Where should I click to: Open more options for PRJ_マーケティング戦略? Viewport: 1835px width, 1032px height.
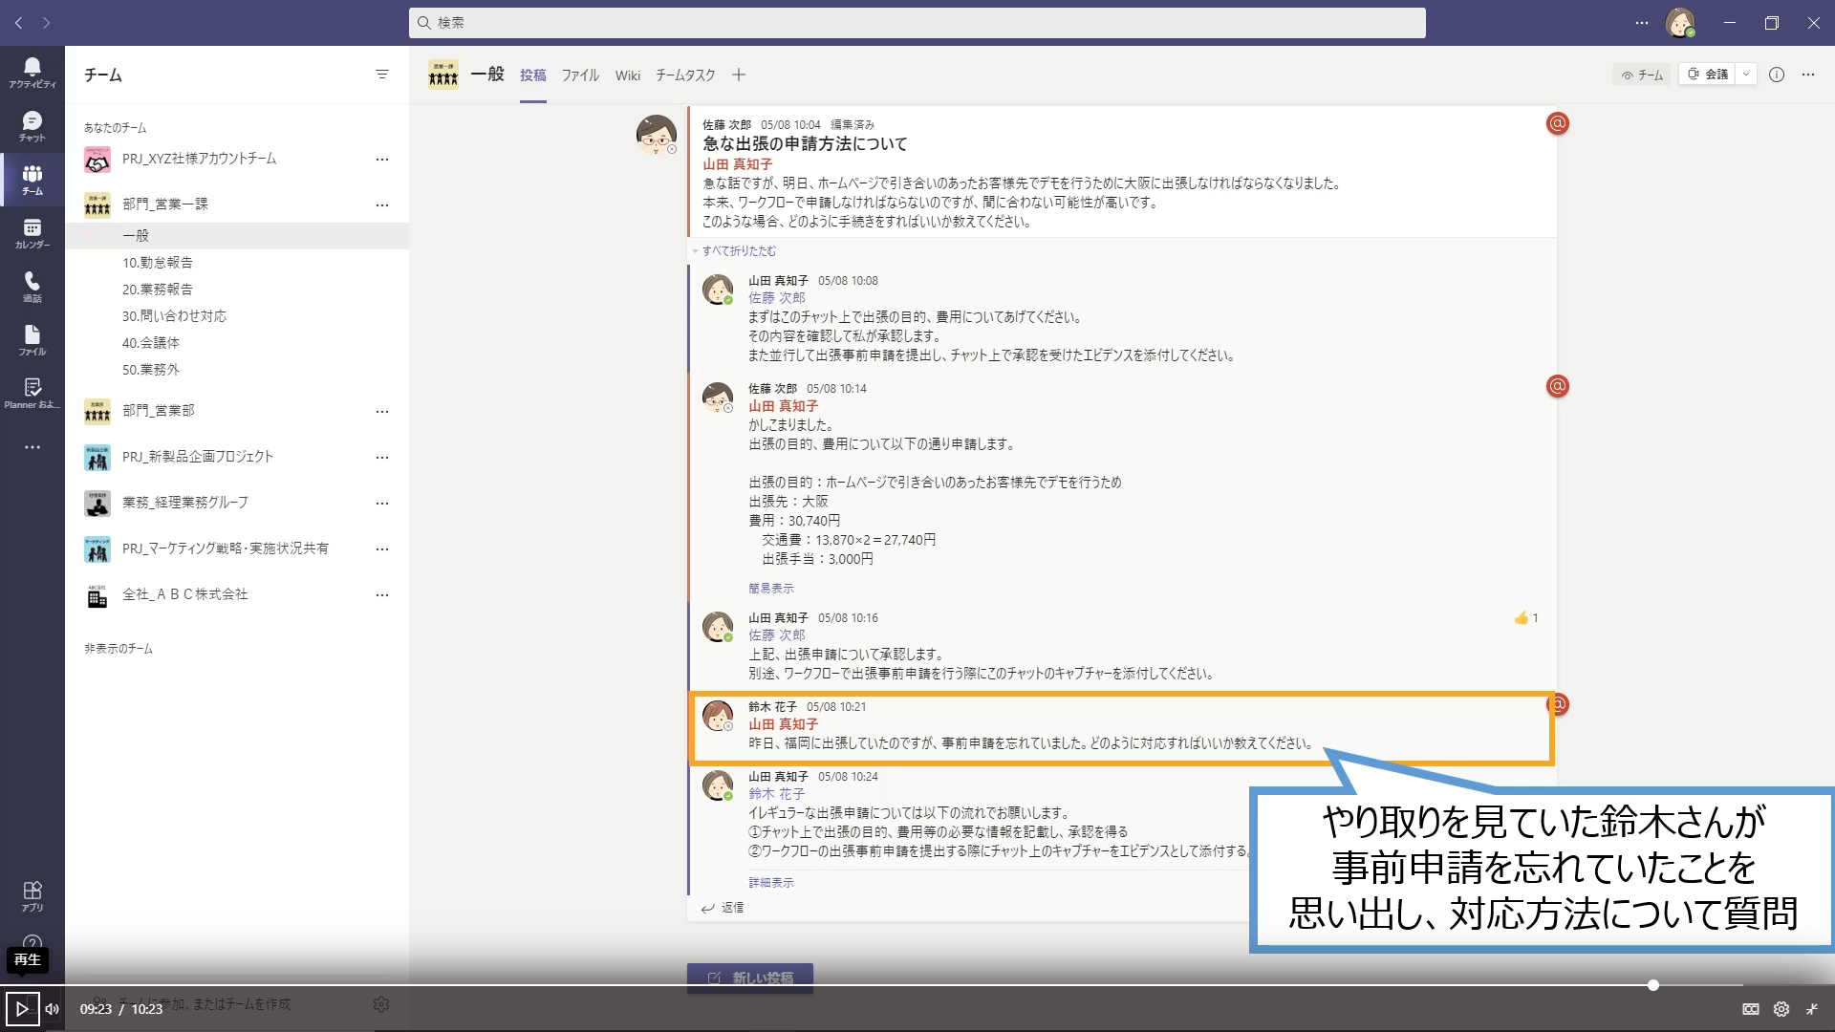pos(382,549)
